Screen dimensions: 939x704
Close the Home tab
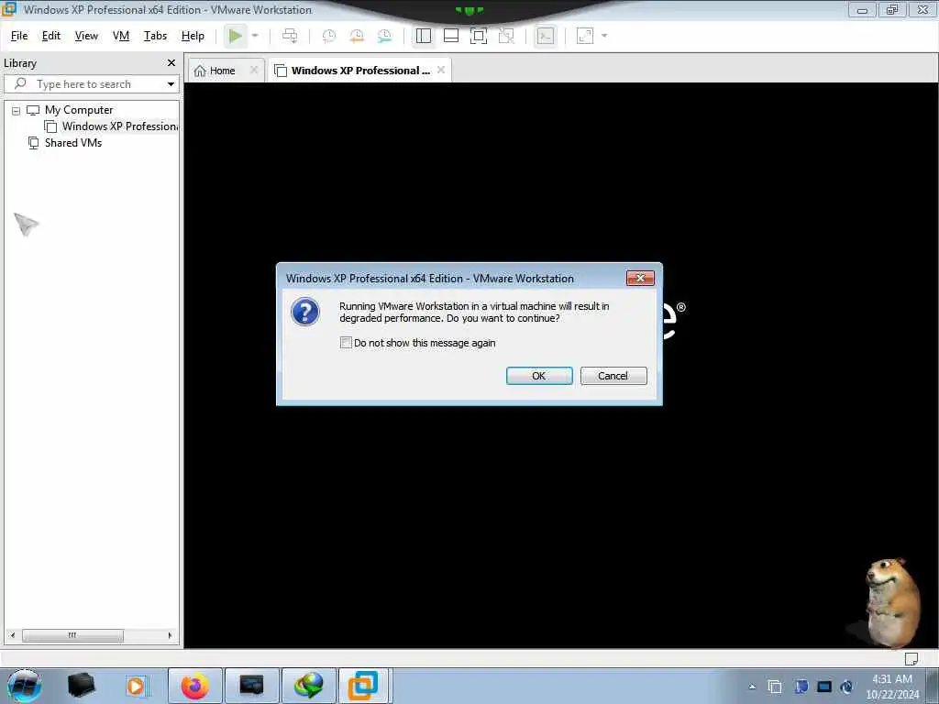point(254,70)
